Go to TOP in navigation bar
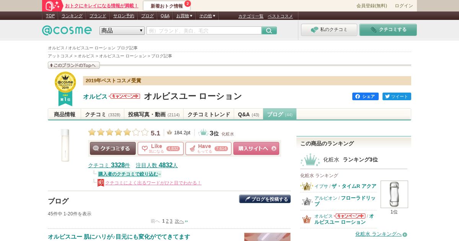The height and width of the screenshot is (241, 459). pyautogui.click(x=50, y=16)
